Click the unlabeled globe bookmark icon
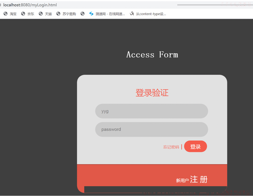This screenshot has width=253, height=196. point(82,14)
